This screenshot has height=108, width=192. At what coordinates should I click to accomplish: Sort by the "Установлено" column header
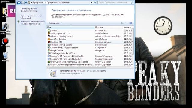127,27
